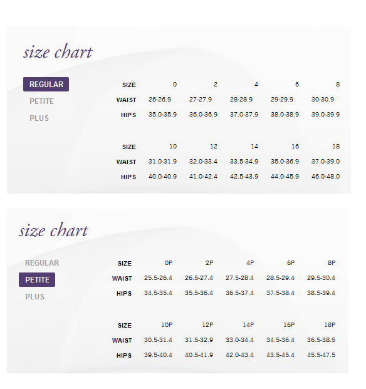The image size is (366, 389).
Task: Select hips value 39.0-39.9 for size 8
Action: click(325, 115)
